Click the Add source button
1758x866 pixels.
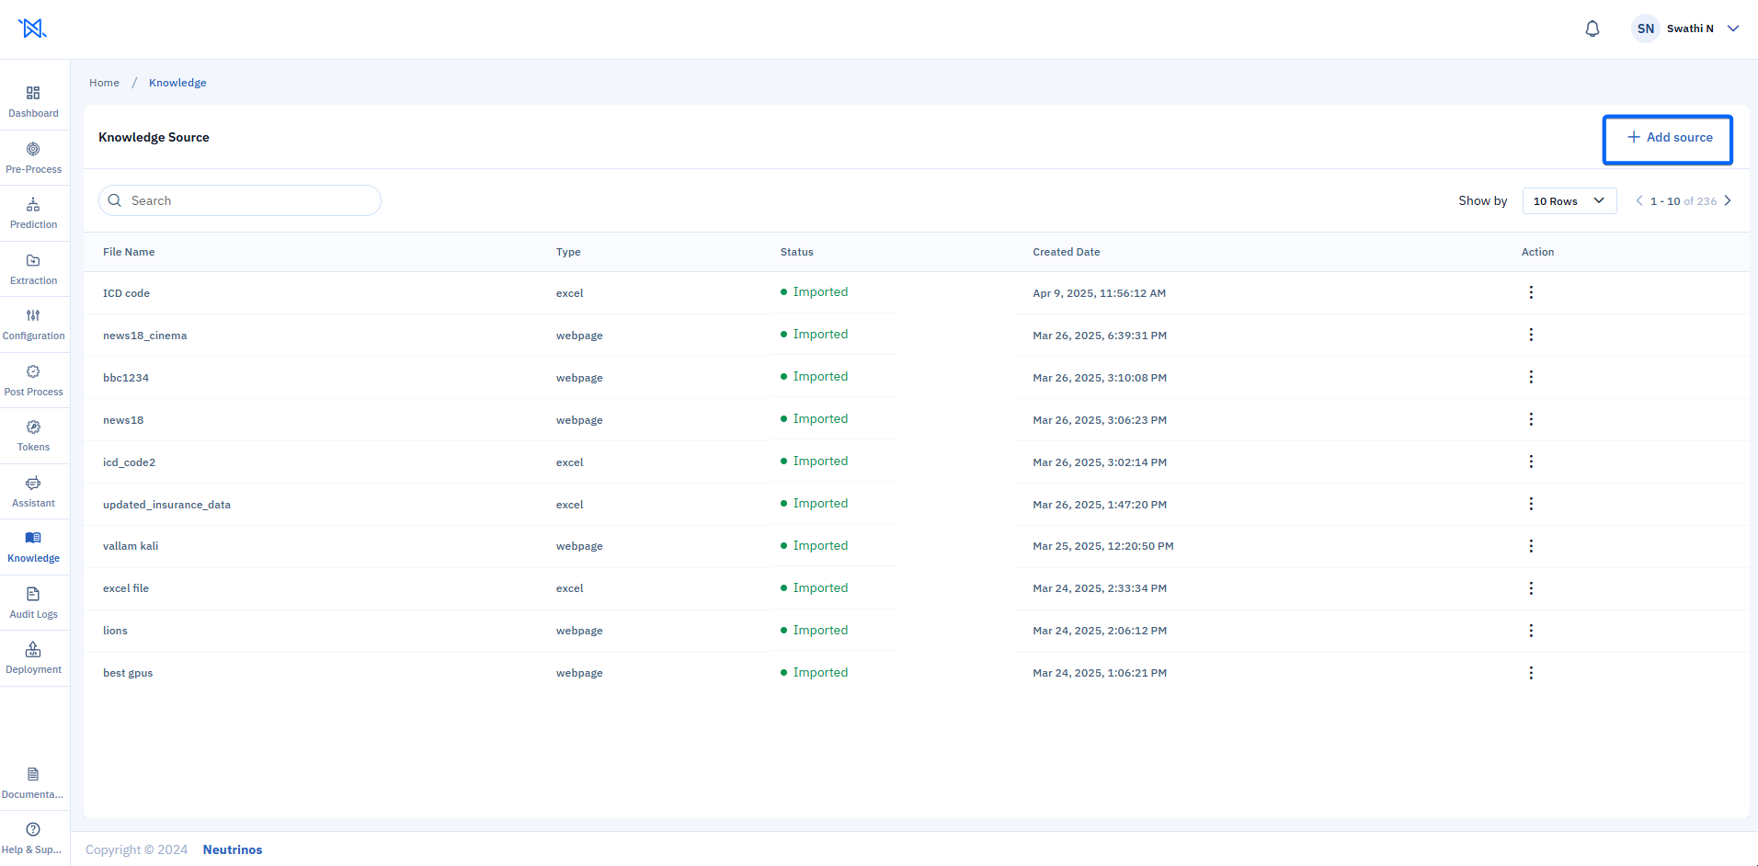pos(1668,140)
